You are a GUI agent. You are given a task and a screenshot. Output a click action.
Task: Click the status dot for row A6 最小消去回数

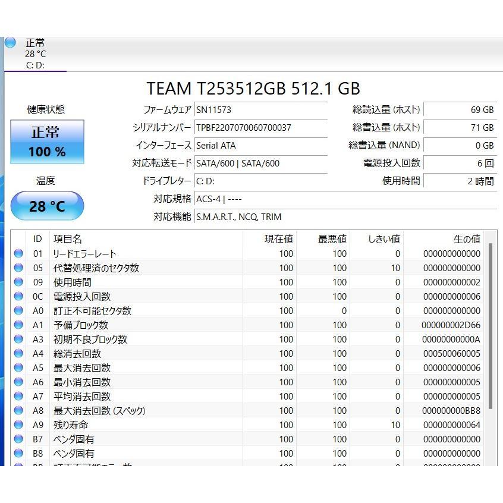(18, 382)
